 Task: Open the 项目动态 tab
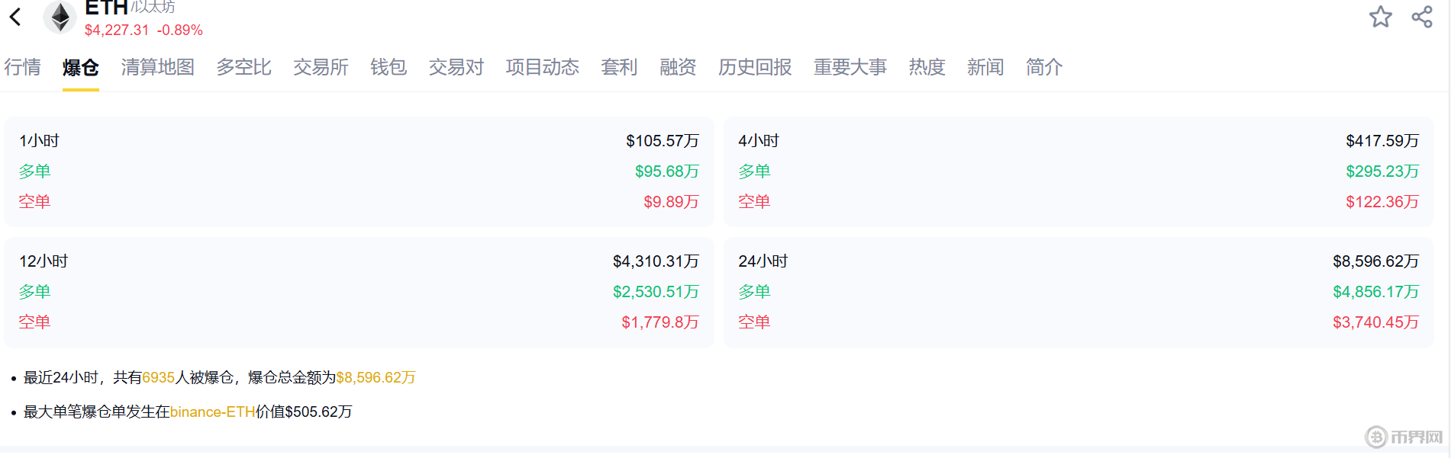542,67
